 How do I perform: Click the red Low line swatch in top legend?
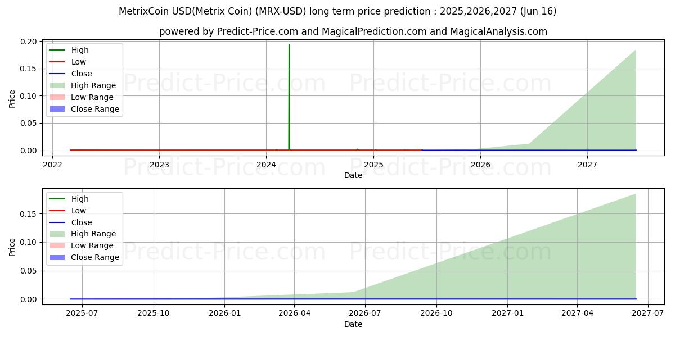click(x=57, y=62)
